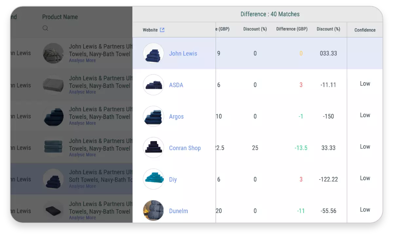
Task: Click the Difference (GBP) column header
Action: 292,29
